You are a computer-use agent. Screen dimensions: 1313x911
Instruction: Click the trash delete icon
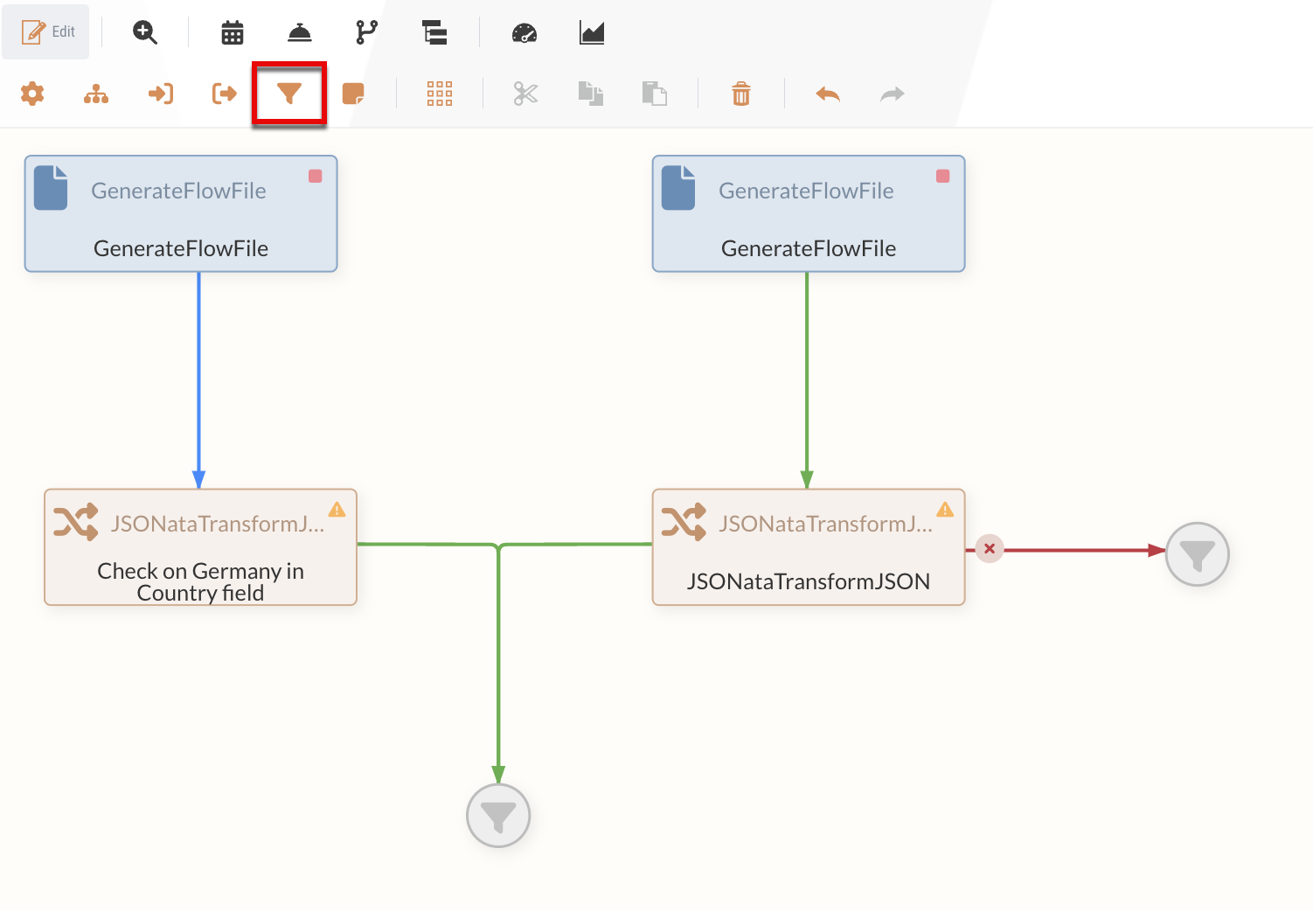click(x=741, y=94)
